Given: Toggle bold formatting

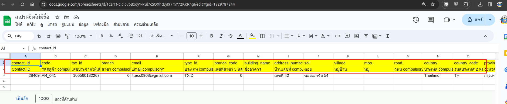Looking at the screenshot, I should [212, 36].
